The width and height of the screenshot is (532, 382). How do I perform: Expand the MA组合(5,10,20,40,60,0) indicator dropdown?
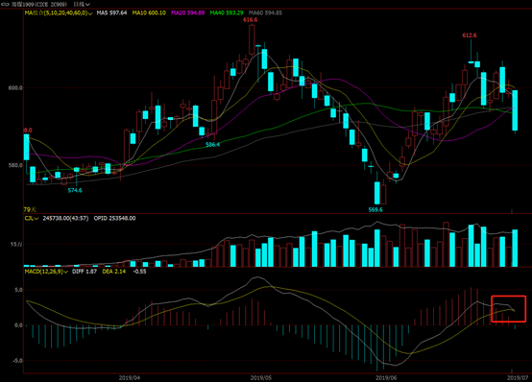click(x=59, y=12)
